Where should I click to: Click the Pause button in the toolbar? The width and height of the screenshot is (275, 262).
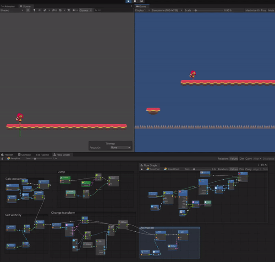135,2
